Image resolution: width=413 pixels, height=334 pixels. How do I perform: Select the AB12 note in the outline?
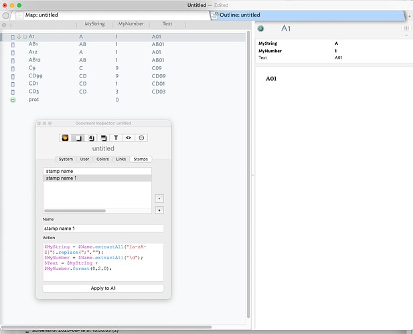point(35,60)
